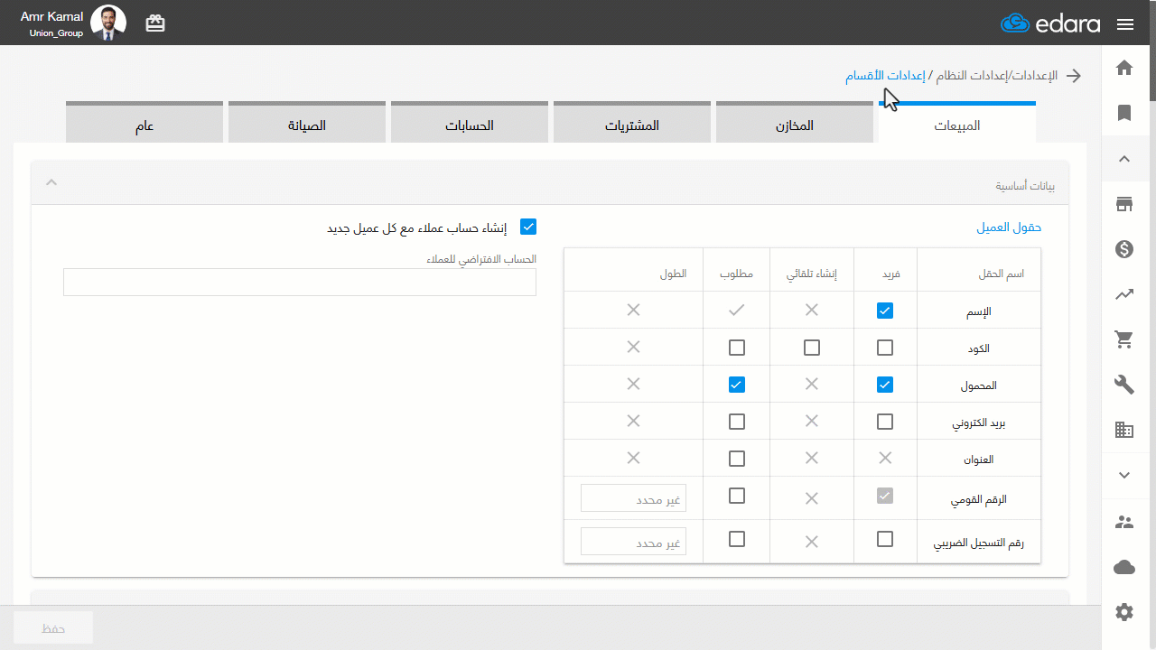Switch to المشتريات tab
1156x650 pixels.
632,123
